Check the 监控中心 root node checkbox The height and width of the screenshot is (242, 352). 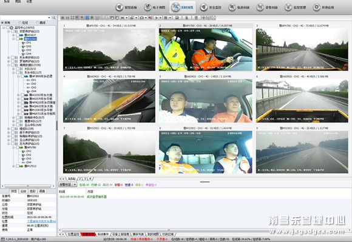(8, 27)
